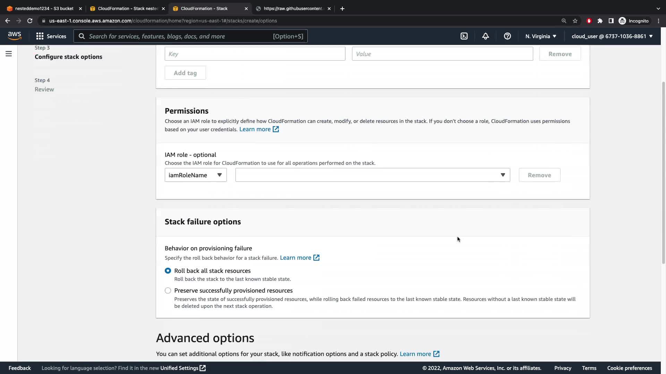
Task: Open the iamRoleName dropdown
Action: pyautogui.click(x=196, y=175)
